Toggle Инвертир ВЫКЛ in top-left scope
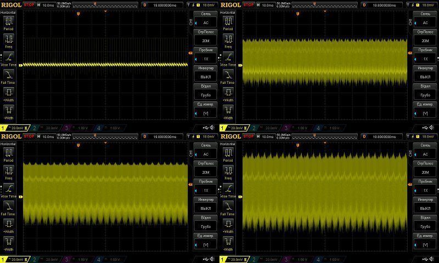Viewport: 439px width, 263px height. point(205,73)
